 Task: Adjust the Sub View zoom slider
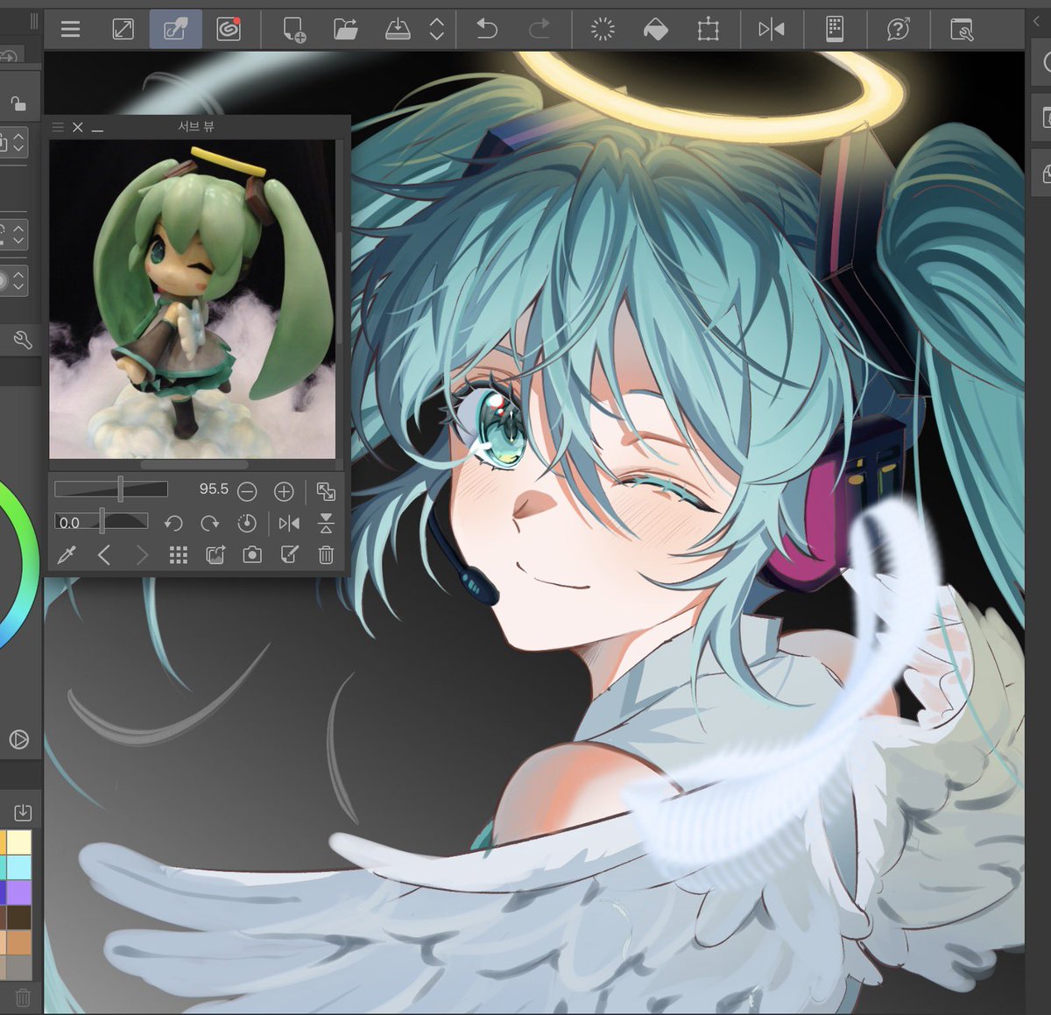[x=111, y=489]
